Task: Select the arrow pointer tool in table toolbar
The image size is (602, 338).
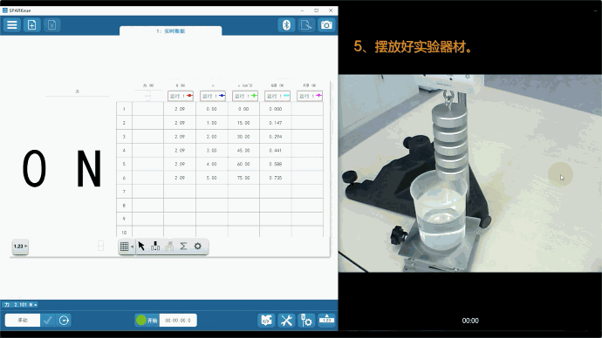Action: point(141,246)
